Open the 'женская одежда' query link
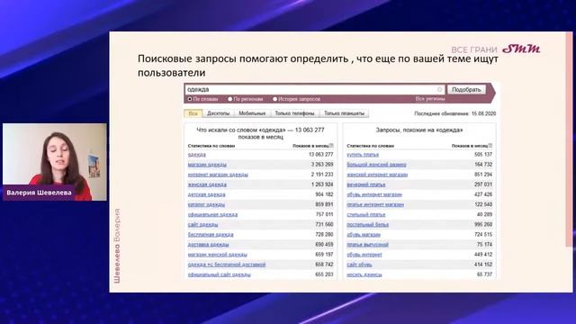The width and height of the screenshot is (576, 324). 207,184
